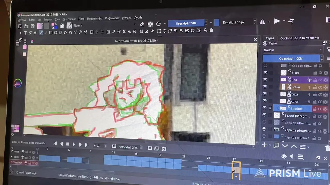Stop the animation playback

(68, 144)
